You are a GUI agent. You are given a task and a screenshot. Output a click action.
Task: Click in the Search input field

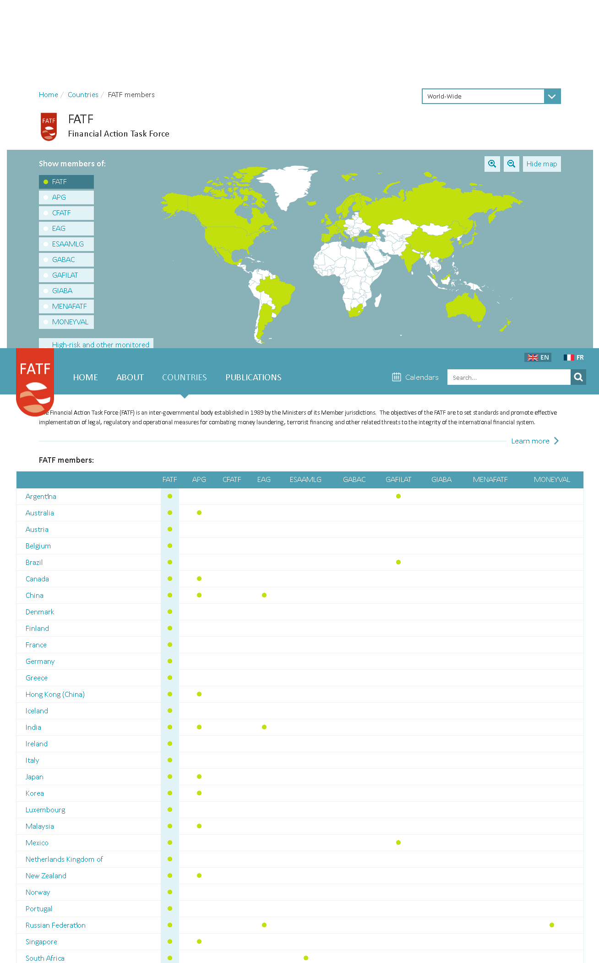tap(509, 377)
